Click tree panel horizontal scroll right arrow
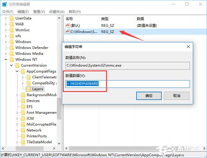Image resolution: width=207 pixels, height=158 pixels. click(x=54, y=148)
